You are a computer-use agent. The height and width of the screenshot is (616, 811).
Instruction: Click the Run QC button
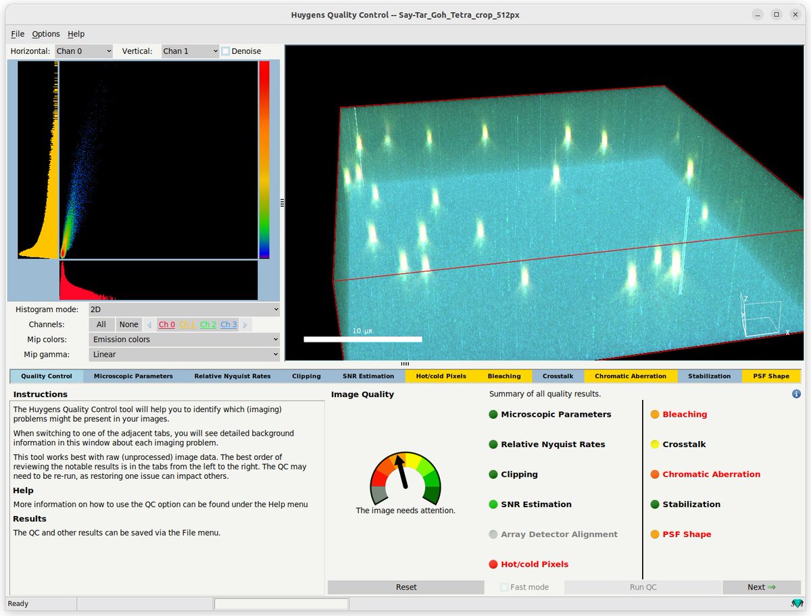coord(642,587)
